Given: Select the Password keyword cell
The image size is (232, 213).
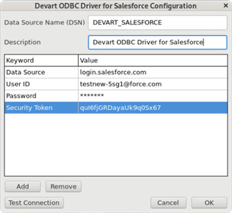Looking at the screenshot, I should (41, 96).
